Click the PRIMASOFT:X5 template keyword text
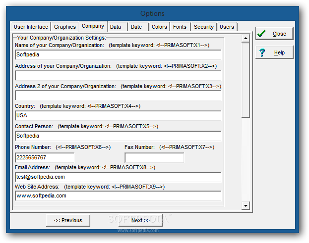The width and height of the screenshot is (309, 243). click(108, 126)
